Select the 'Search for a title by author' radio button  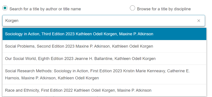point(5,8)
